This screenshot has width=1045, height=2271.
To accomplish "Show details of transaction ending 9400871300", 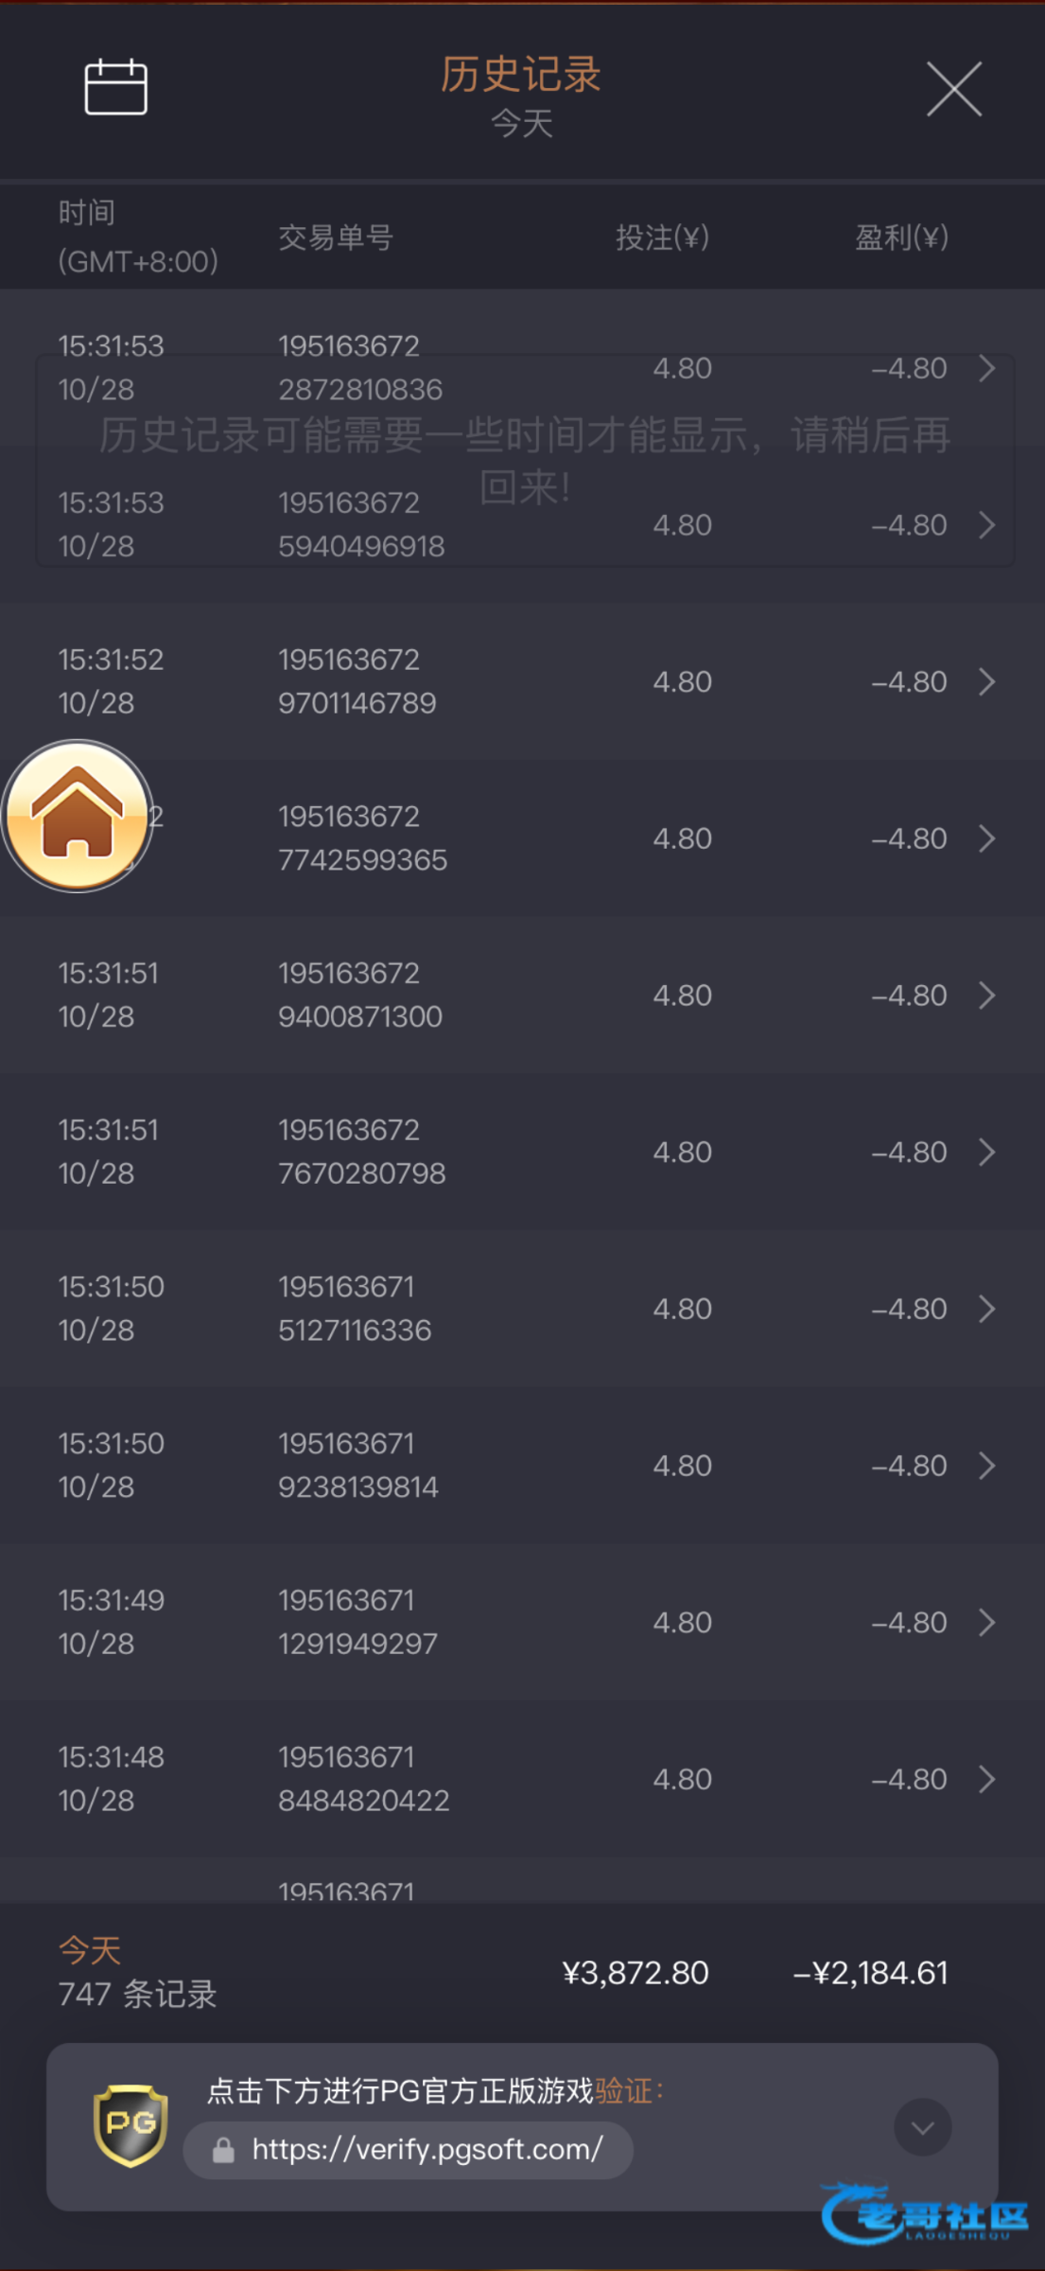I will [986, 995].
